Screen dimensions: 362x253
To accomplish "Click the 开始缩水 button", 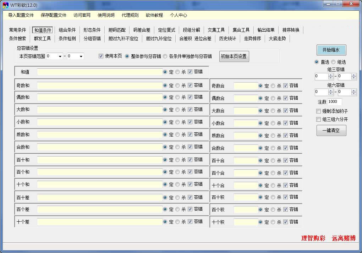I will click(331, 50).
